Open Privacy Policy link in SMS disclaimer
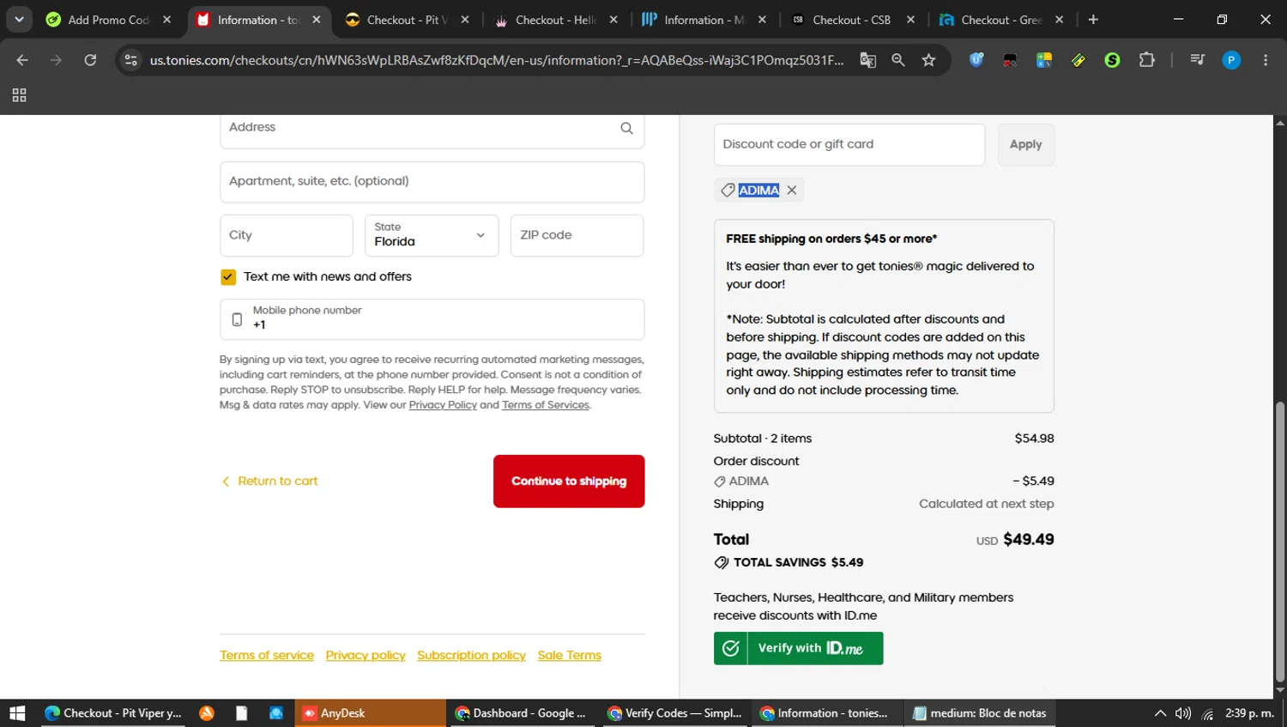 click(443, 405)
